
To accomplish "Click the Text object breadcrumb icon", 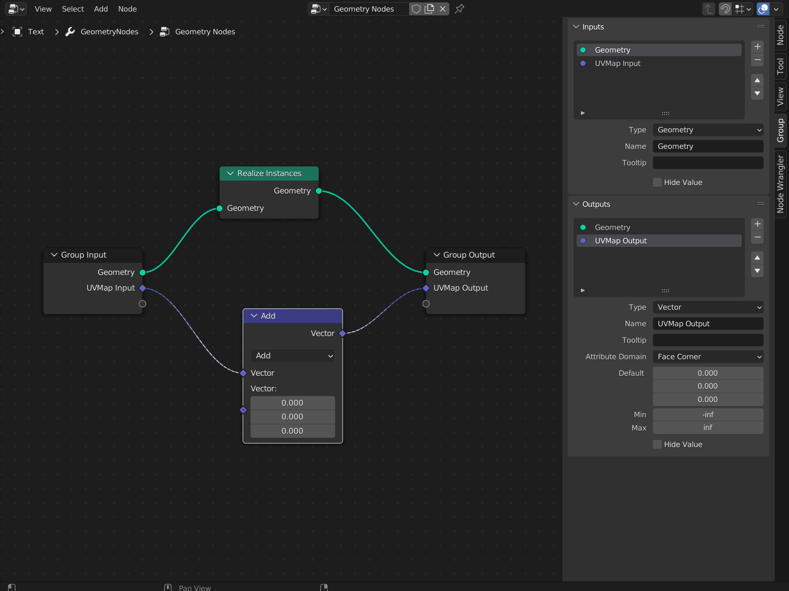I will tap(17, 32).
